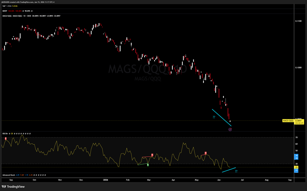Image resolution: width=307 pixels, height=191 pixels.
Task: Click the purple lightning bolt event icon
Action: [230, 129]
